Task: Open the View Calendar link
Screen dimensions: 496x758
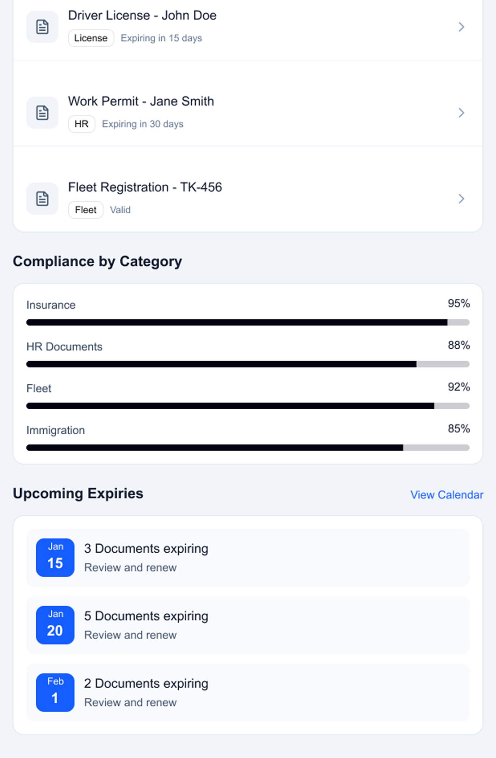Action: coord(447,495)
